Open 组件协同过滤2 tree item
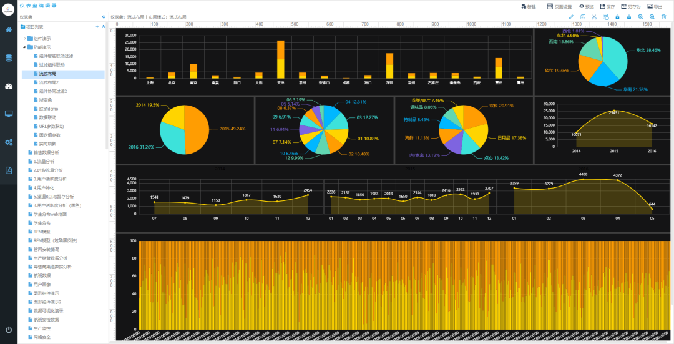 [53, 91]
